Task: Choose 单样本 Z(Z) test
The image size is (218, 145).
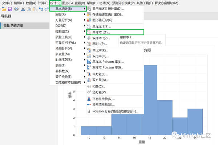Action: pos(115,27)
